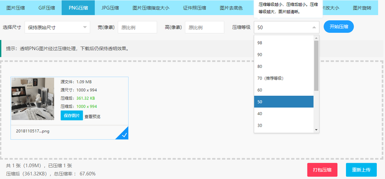
Task: Focus the 高(像素) input field
Action: pyautogui.click(x=205, y=27)
